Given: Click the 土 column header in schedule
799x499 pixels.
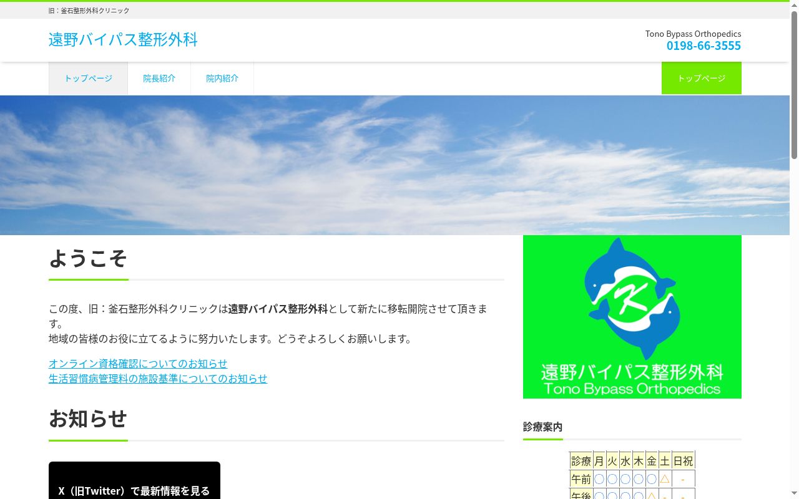Looking at the screenshot, I should [x=665, y=461].
